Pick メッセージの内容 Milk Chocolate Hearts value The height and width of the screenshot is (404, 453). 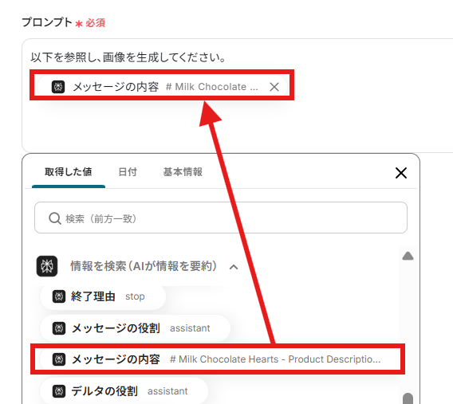pos(217,359)
